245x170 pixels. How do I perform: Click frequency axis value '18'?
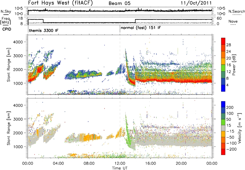coord(20,18)
